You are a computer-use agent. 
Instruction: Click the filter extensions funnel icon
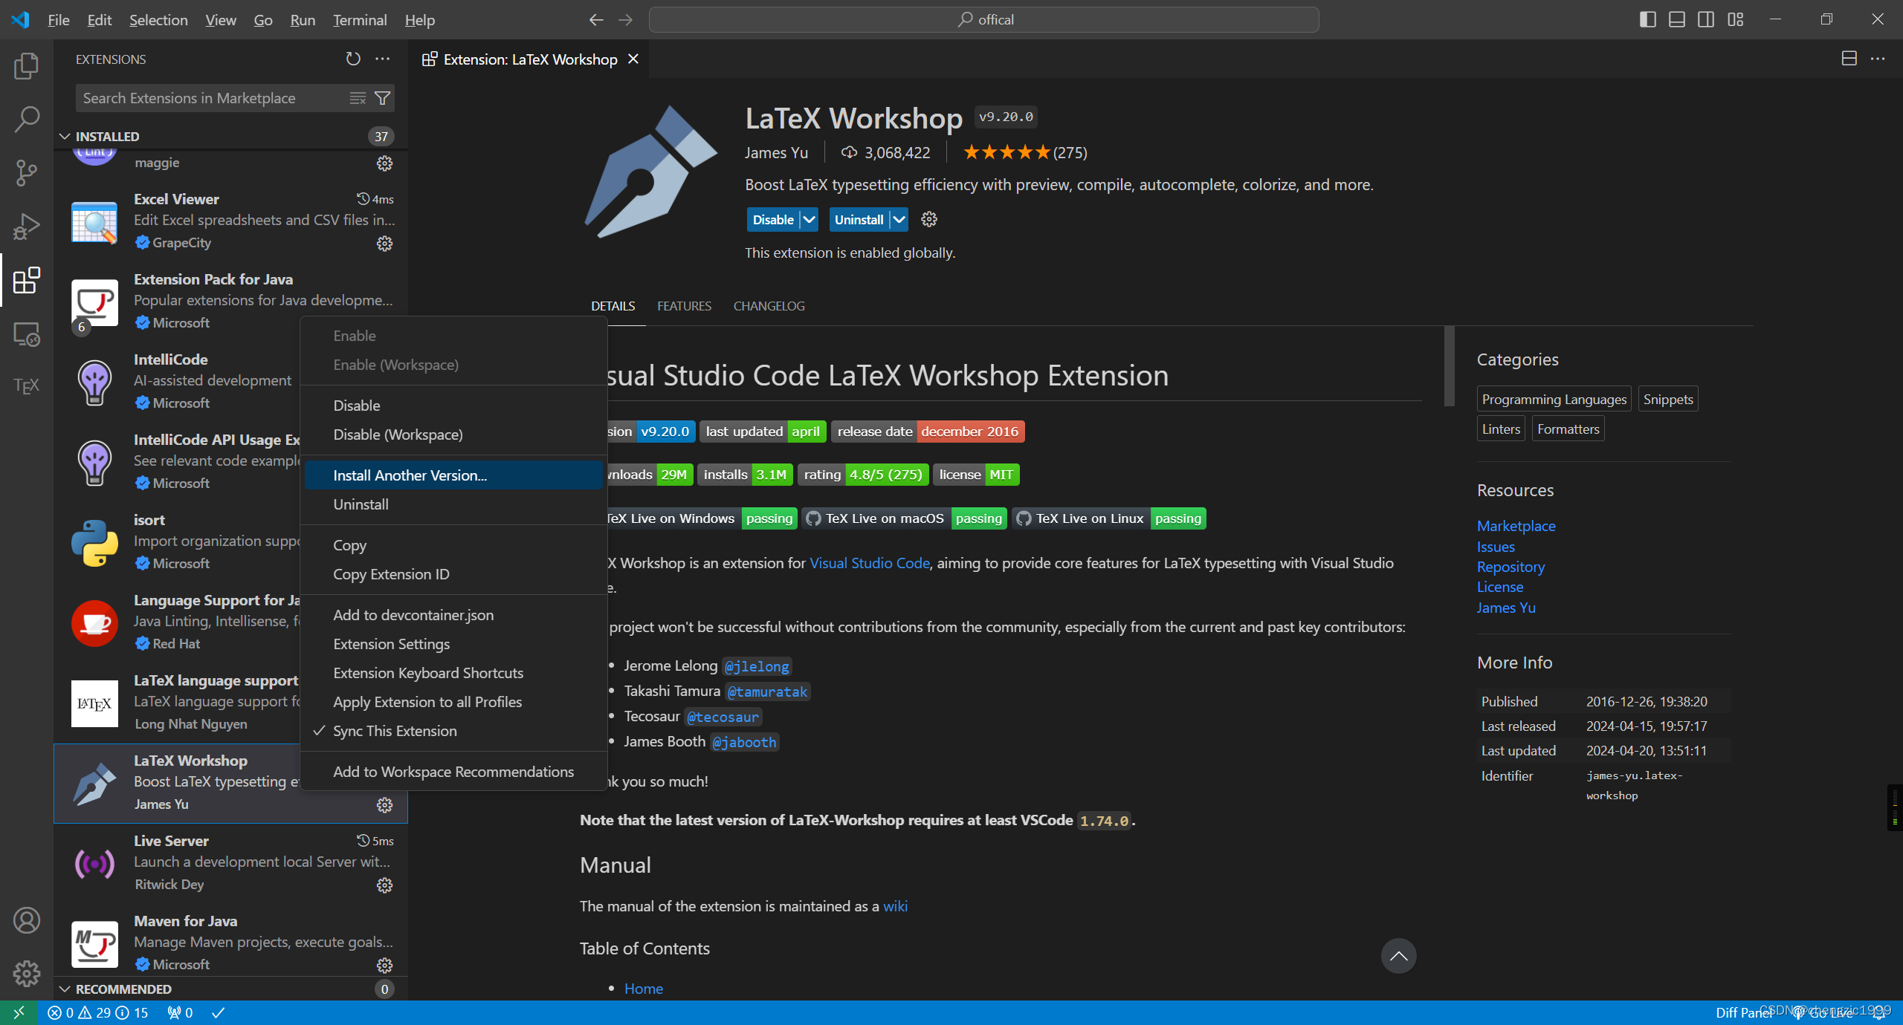(383, 98)
